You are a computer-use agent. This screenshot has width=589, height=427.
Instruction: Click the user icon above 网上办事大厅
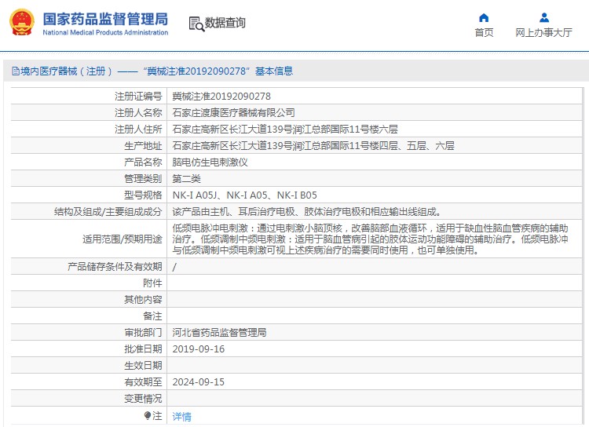[x=543, y=17]
